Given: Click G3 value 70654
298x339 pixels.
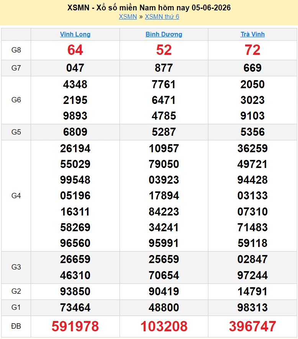Looking at the screenshot, I should (x=164, y=275).
